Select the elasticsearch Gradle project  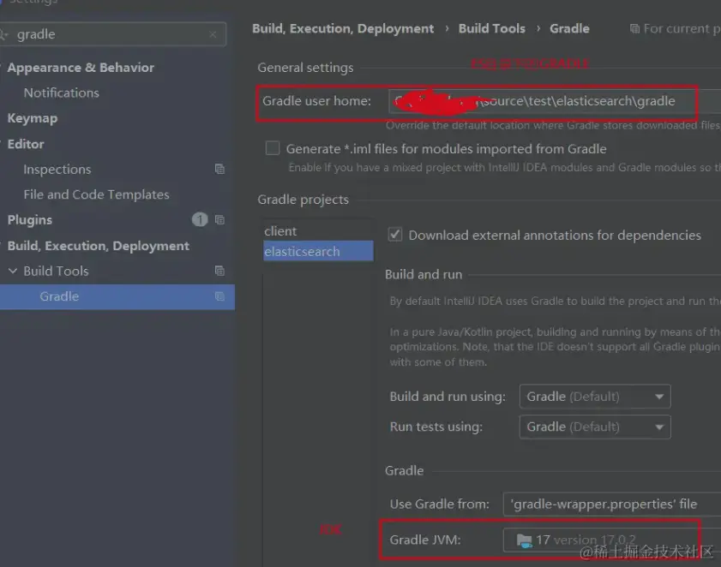(318, 251)
